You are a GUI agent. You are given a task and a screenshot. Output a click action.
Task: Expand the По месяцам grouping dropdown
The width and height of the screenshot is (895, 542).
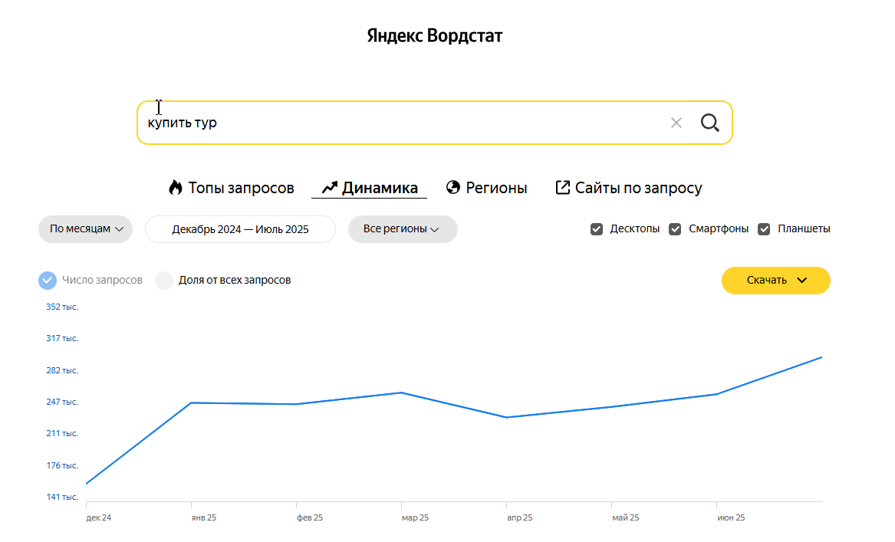click(86, 228)
